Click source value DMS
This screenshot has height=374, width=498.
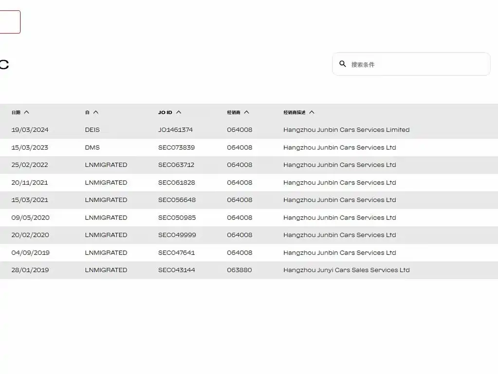click(x=92, y=148)
